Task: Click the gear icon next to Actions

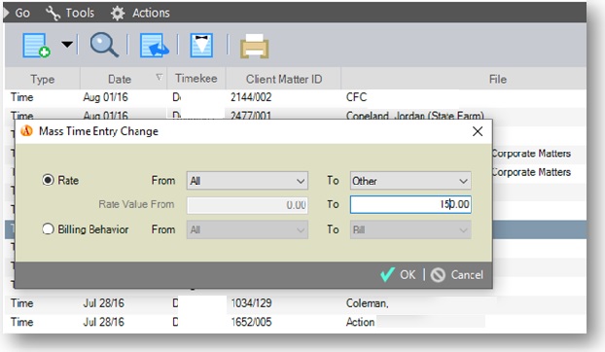Action: click(x=118, y=13)
